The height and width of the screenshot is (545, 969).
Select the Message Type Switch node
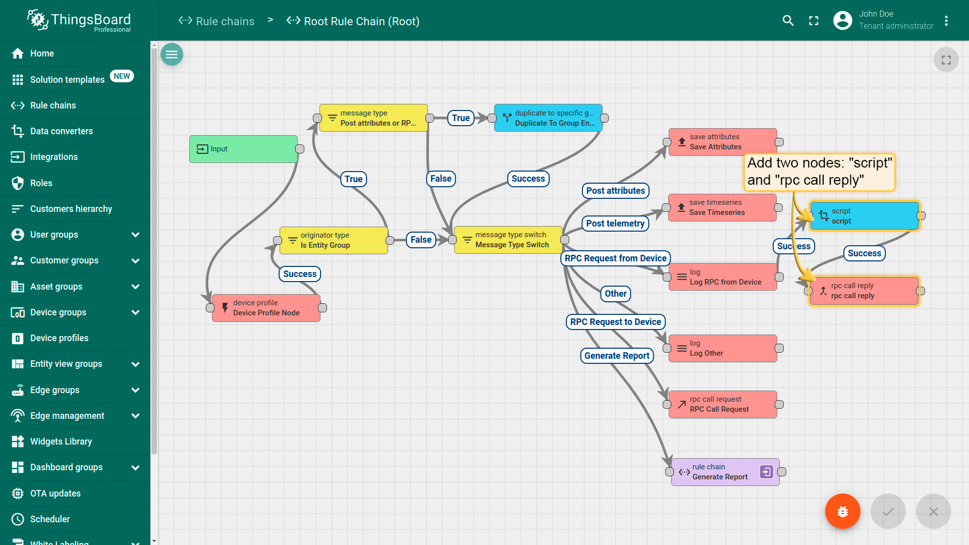(x=508, y=240)
